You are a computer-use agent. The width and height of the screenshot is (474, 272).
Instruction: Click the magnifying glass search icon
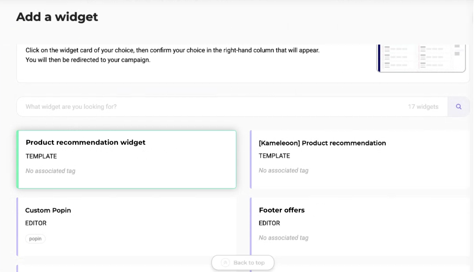(x=458, y=107)
